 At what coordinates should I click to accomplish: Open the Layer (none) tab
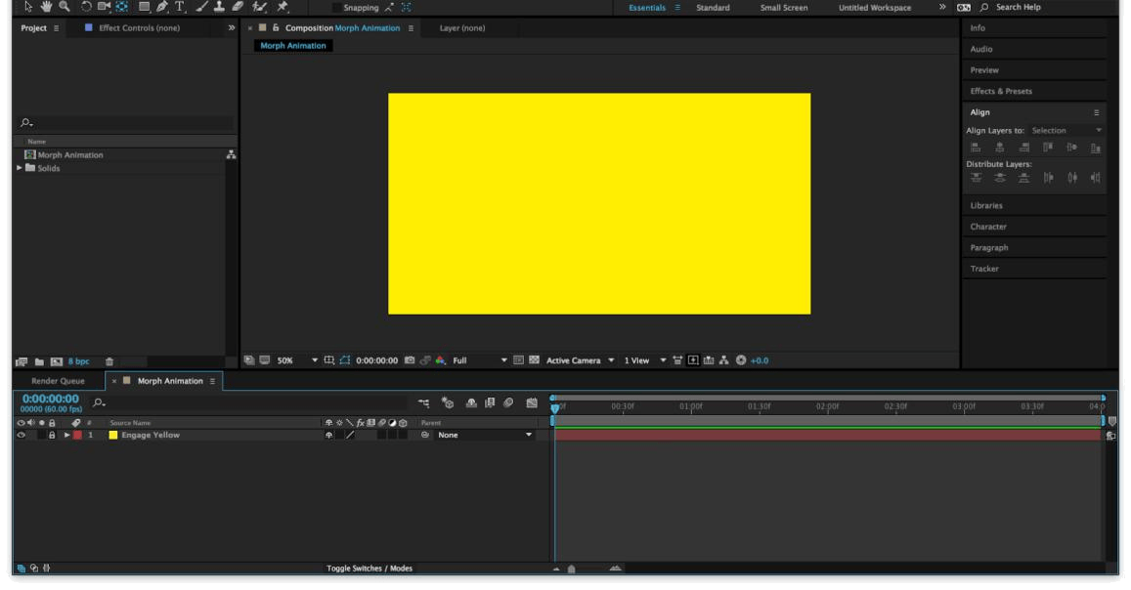point(462,28)
